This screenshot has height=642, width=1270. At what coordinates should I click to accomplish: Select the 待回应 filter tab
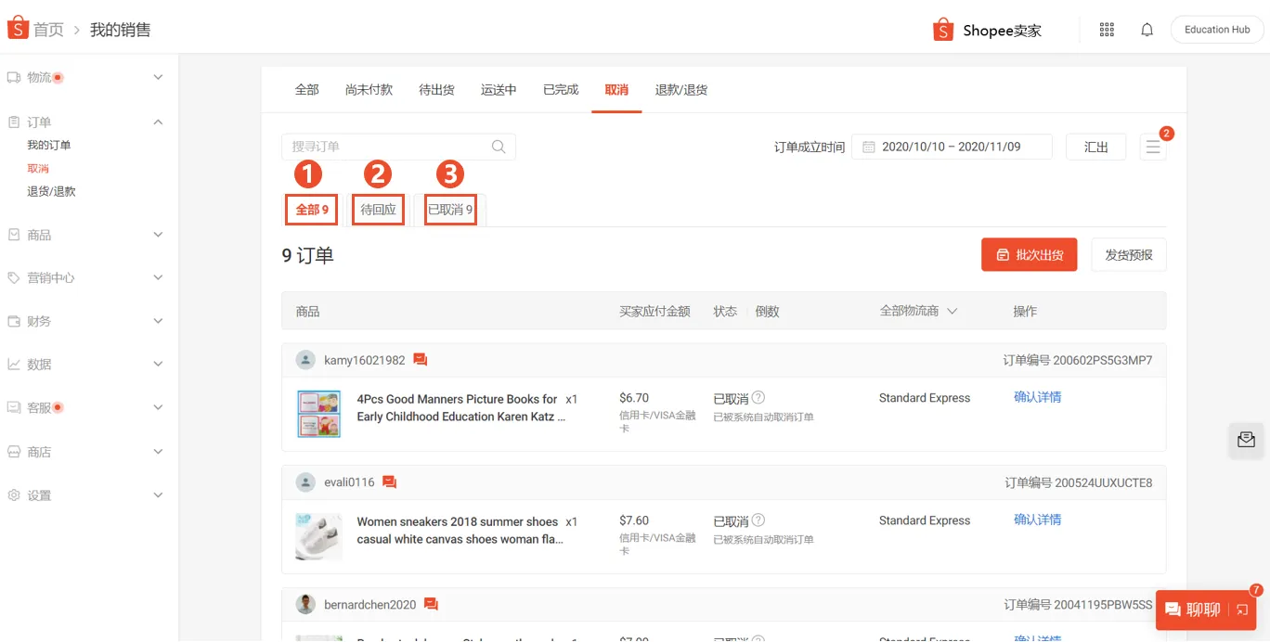point(378,210)
